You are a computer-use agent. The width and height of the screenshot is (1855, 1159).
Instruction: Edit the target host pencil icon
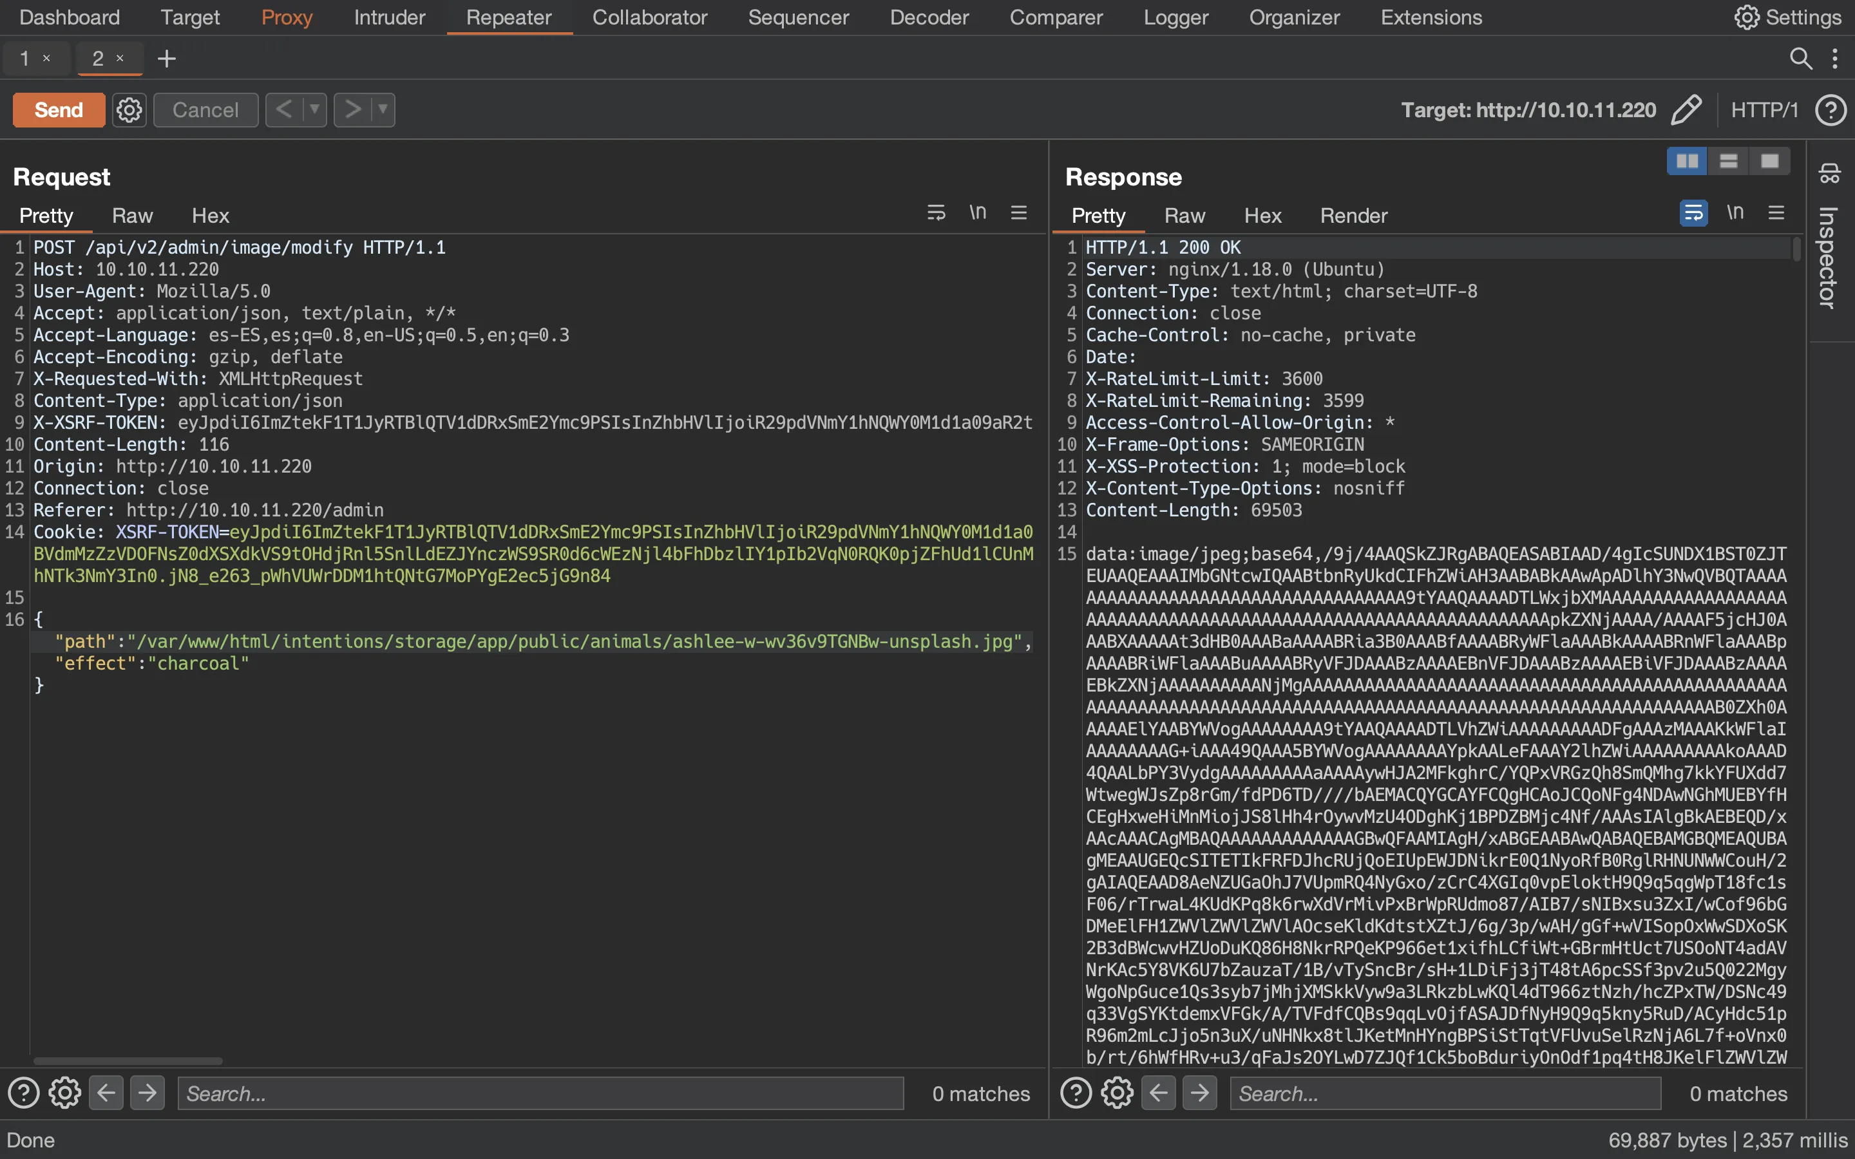pos(1686,109)
